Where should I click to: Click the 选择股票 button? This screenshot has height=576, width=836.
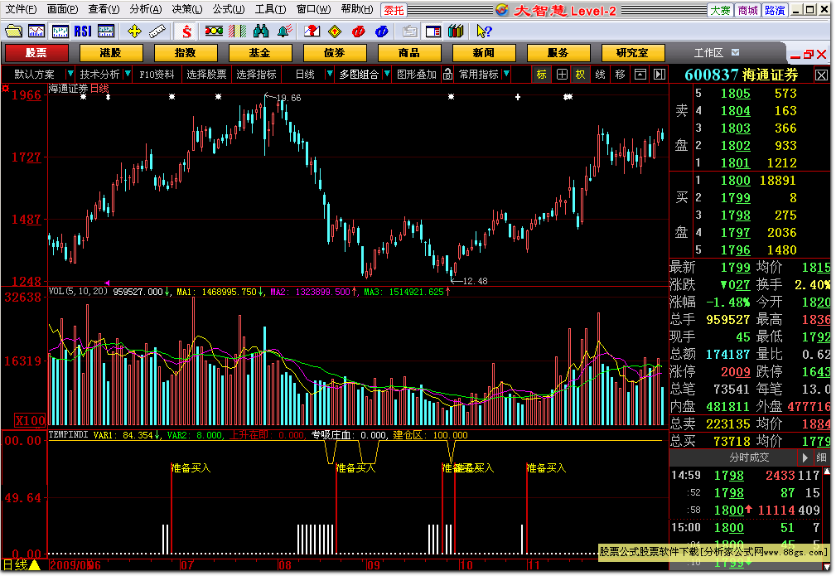click(x=206, y=74)
